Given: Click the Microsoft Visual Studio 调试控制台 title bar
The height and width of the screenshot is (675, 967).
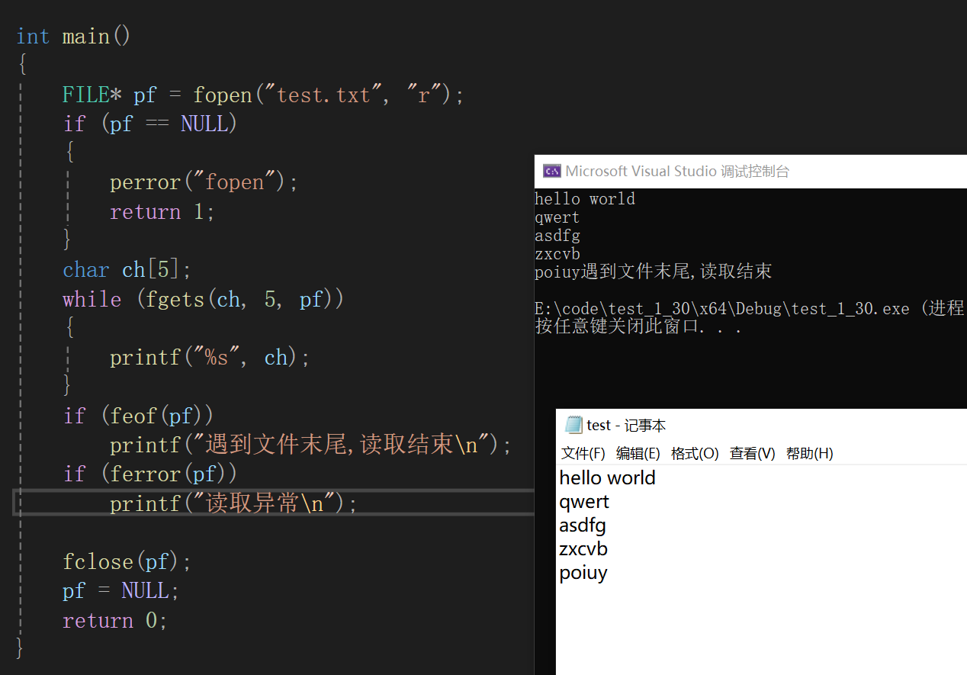Looking at the screenshot, I should click(x=750, y=172).
